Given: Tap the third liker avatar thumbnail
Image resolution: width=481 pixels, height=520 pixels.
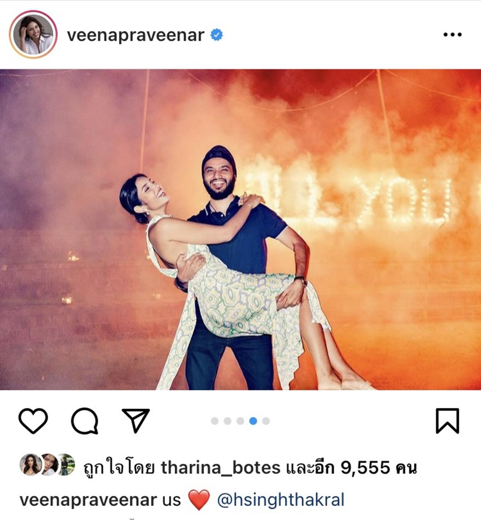Looking at the screenshot, I should 65,464.
